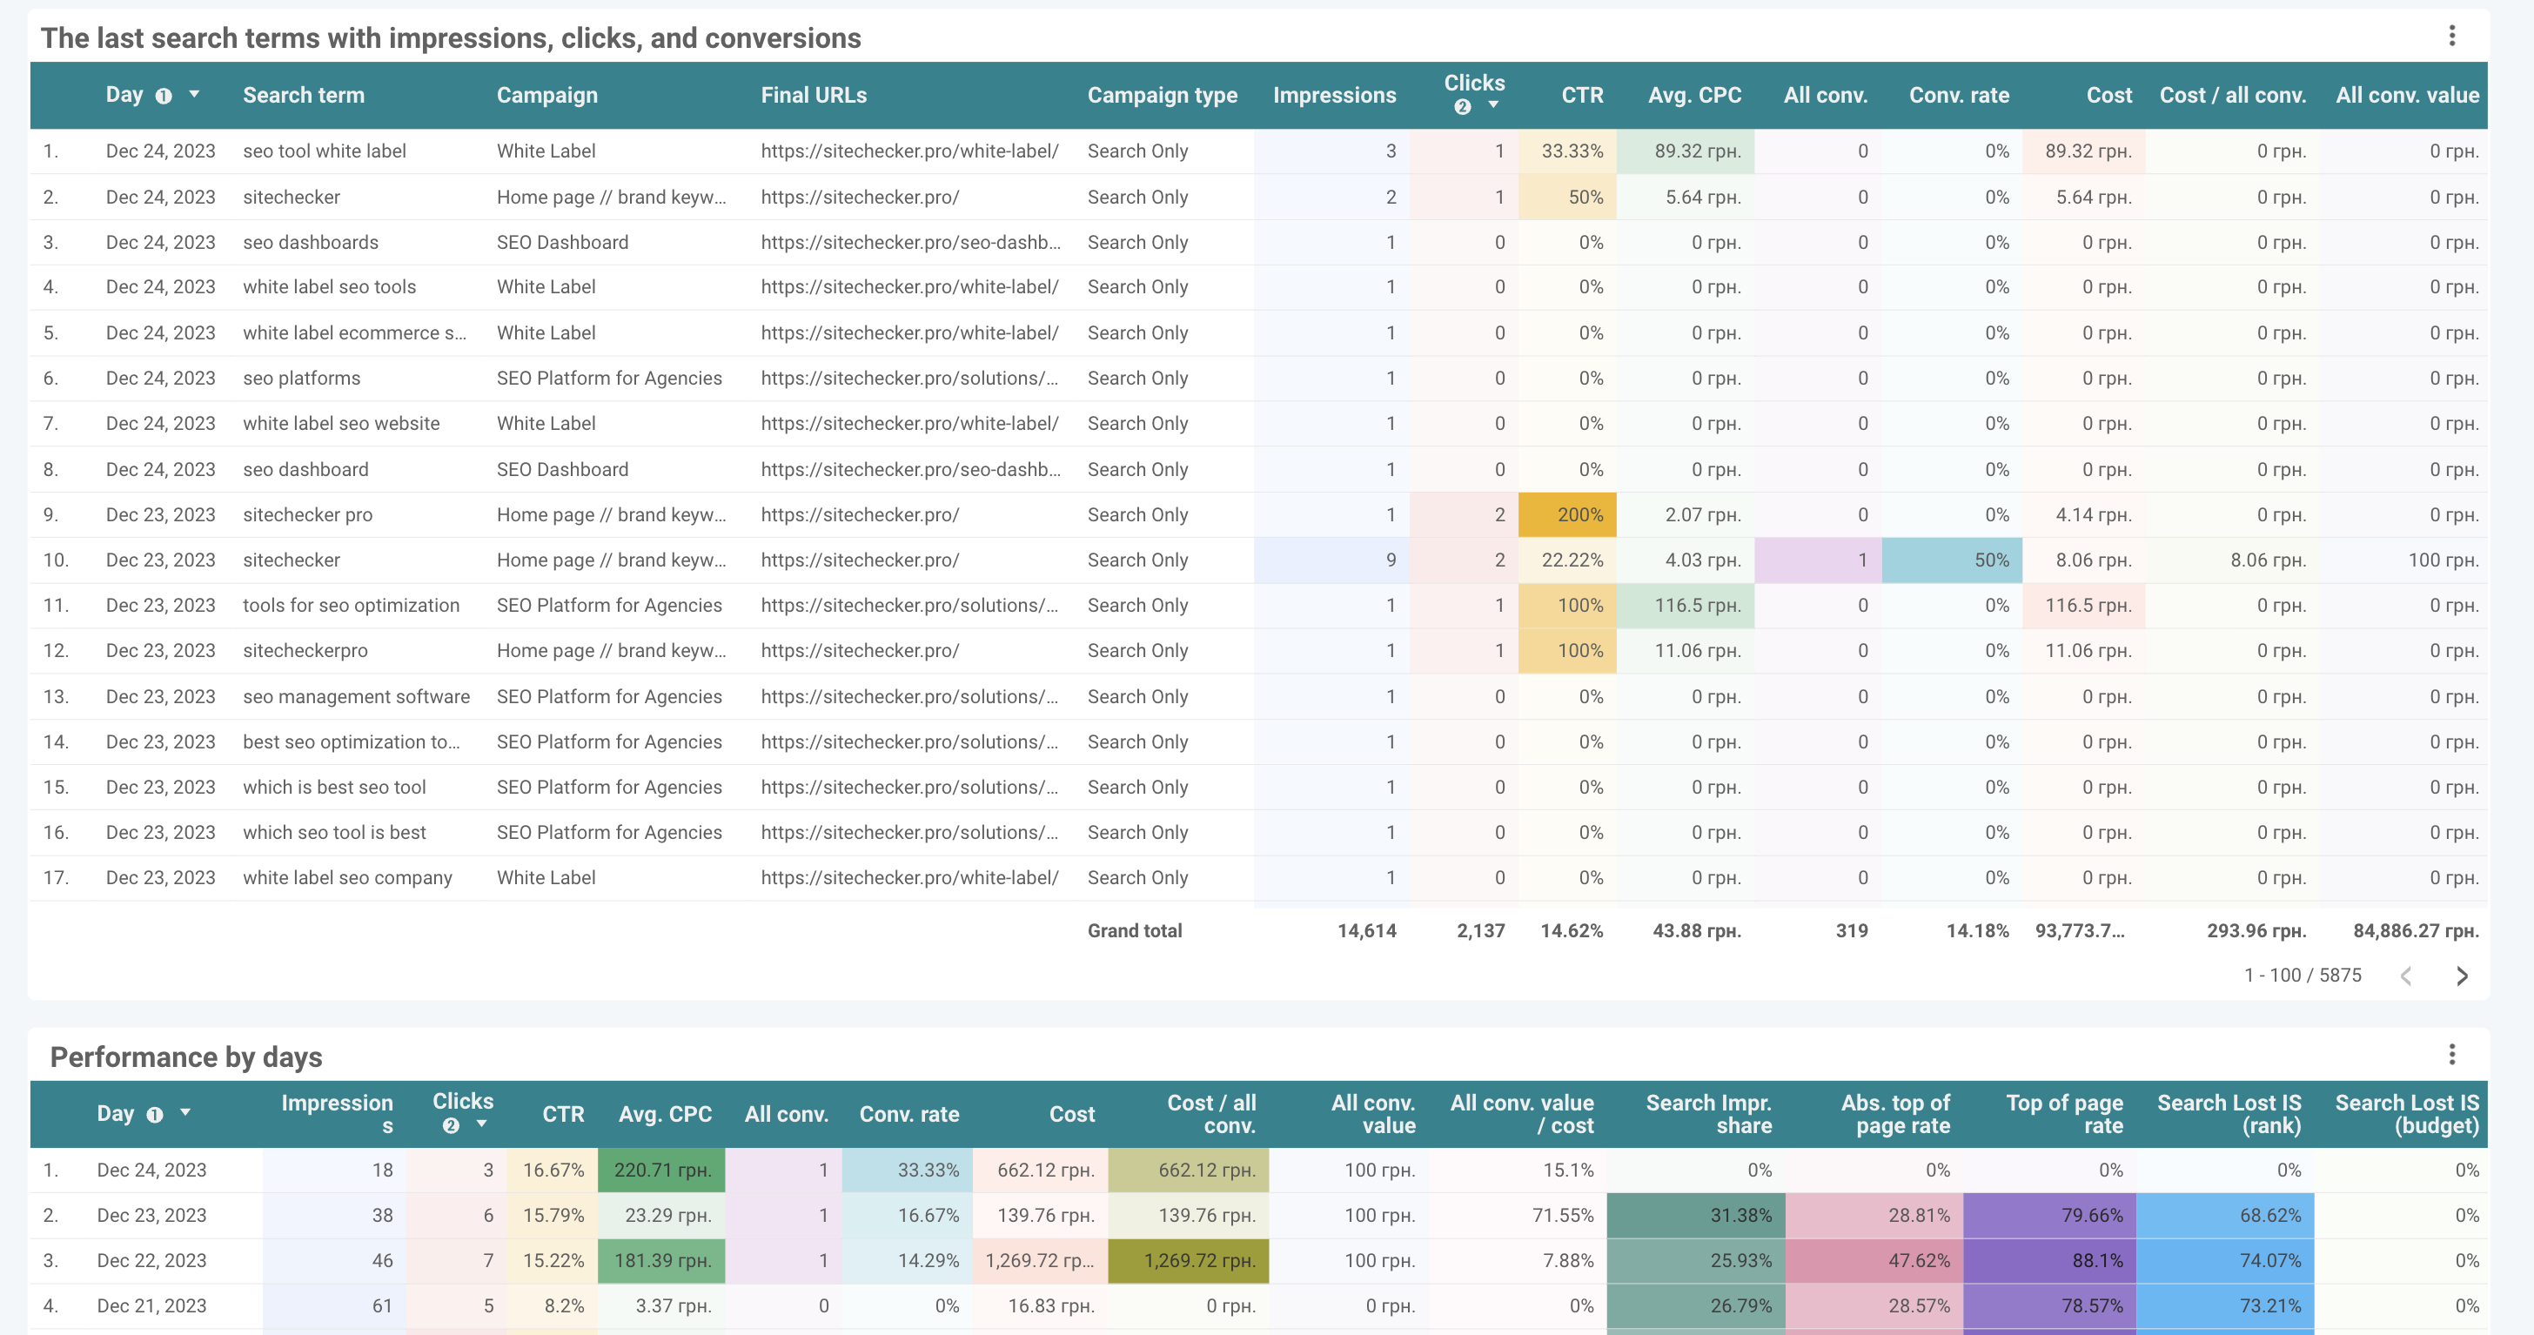This screenshot has width=2534, height=1335.
Task: Click the Day sort arrow in search terms table
Action: pos(194,95)
